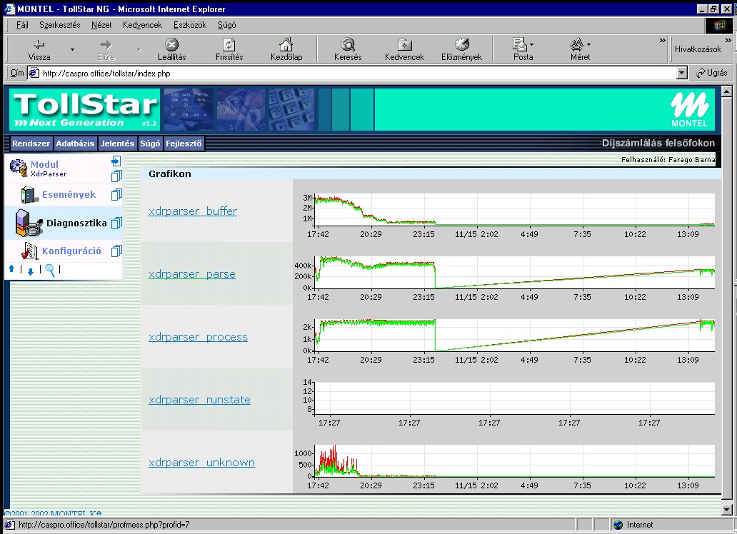This screenshot has height=534, width=737.
Task: Click the blue up arrow in sidebar
Action: point(11,269)
